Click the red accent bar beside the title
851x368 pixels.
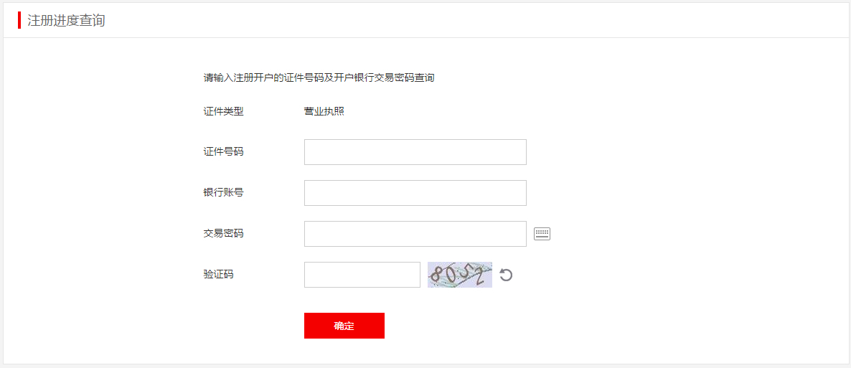(19, 20)
